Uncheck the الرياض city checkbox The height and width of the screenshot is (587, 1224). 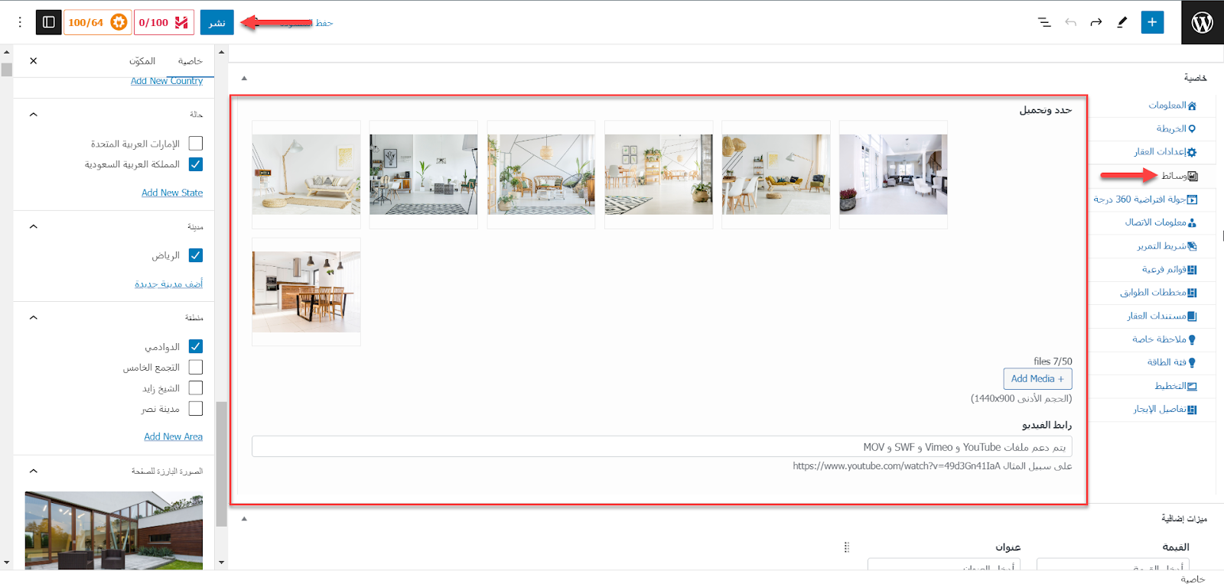tap(196, 255)
